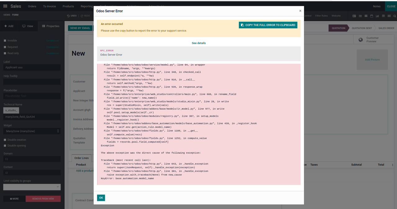The image size is (397, 209).
Task: Click the Conditional link beside Read only
Action: (52, 53)
